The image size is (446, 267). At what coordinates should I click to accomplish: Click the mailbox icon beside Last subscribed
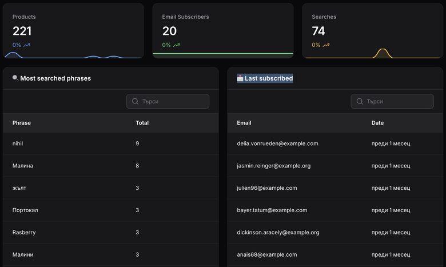pos(240,78)
